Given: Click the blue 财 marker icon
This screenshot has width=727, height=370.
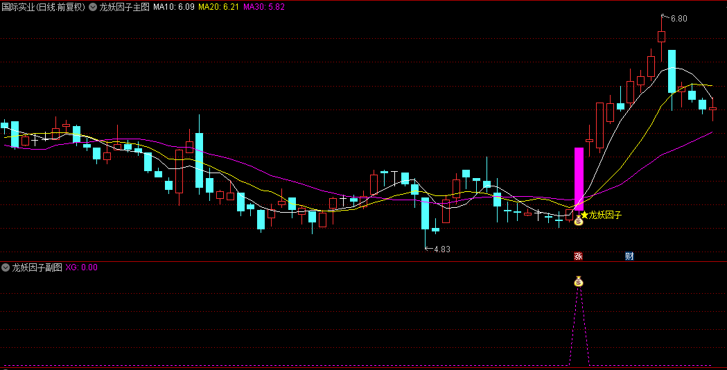Looking at the screenshot, I should pyautogui.click(x=629, y=256).
